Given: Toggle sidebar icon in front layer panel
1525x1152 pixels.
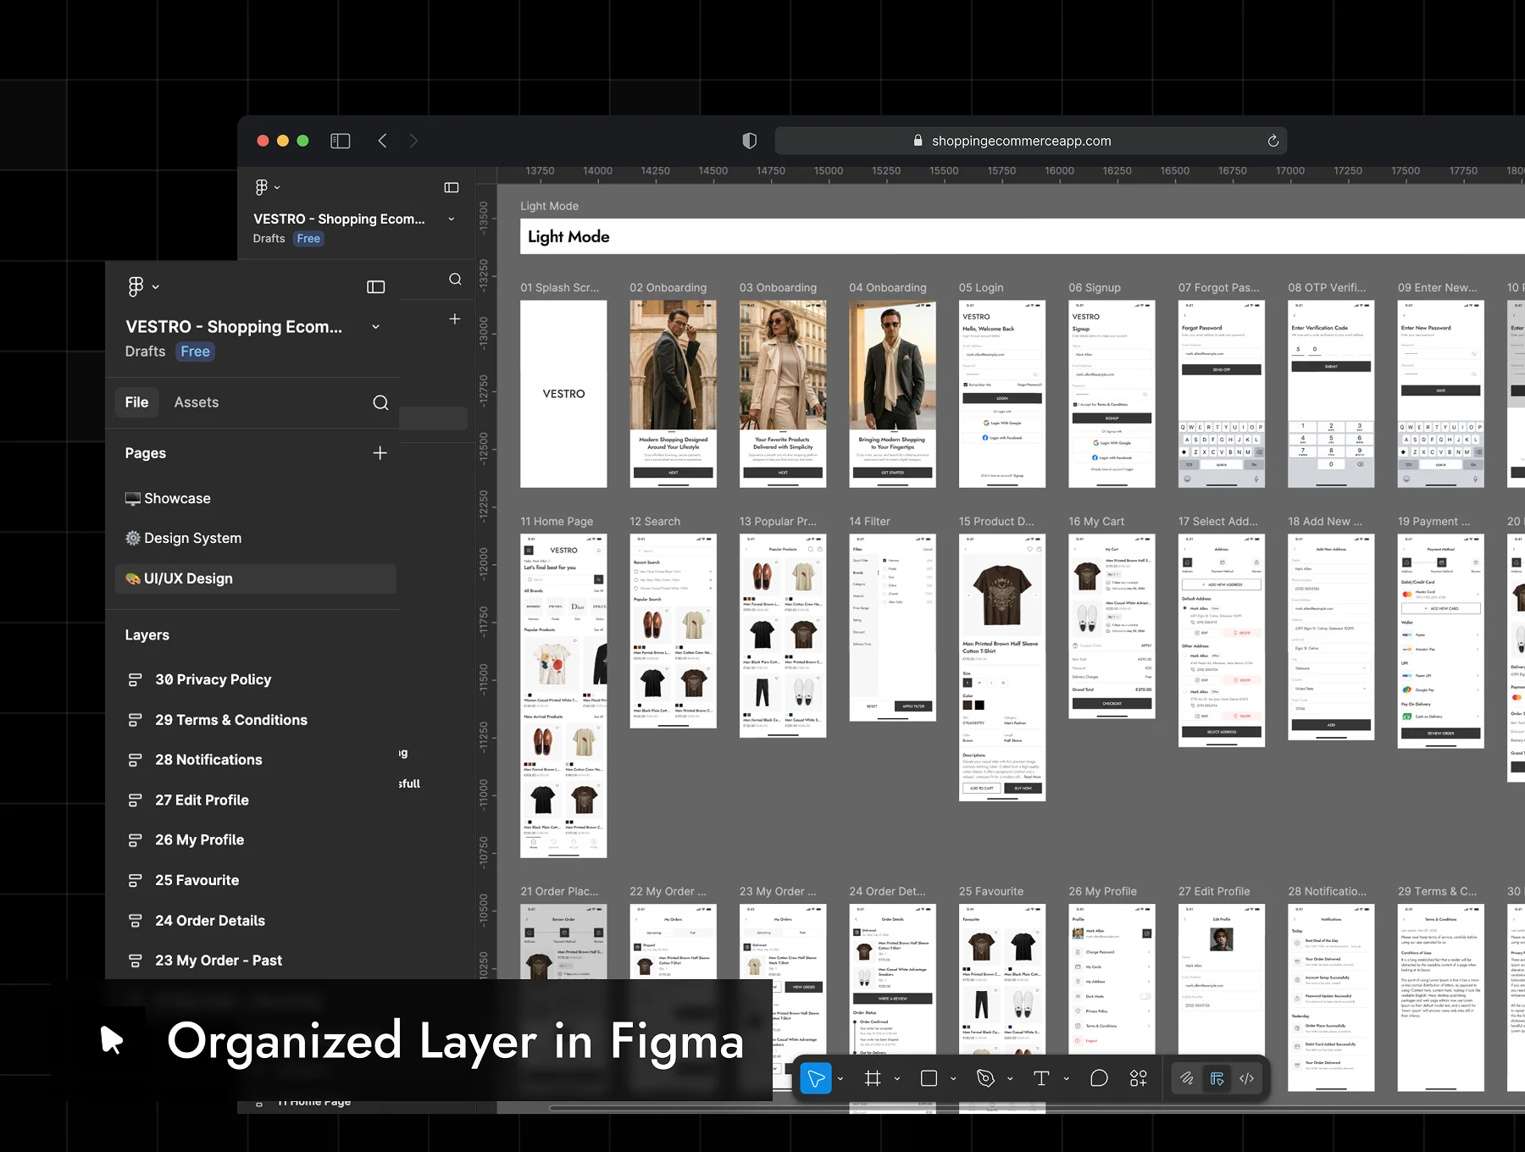Looking at the screenshot, I should click(375, 287).
